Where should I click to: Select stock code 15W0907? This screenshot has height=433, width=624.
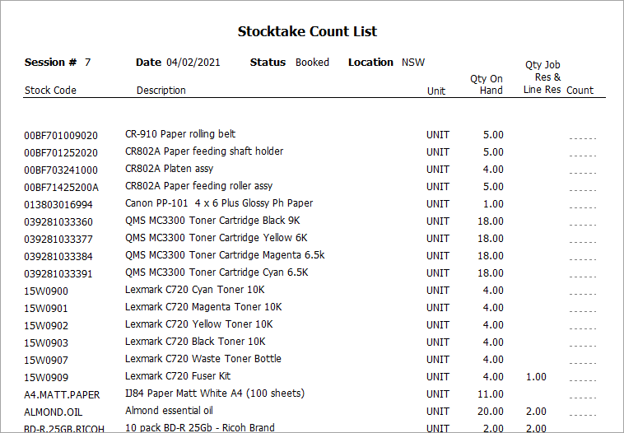(x=46, y=361)
